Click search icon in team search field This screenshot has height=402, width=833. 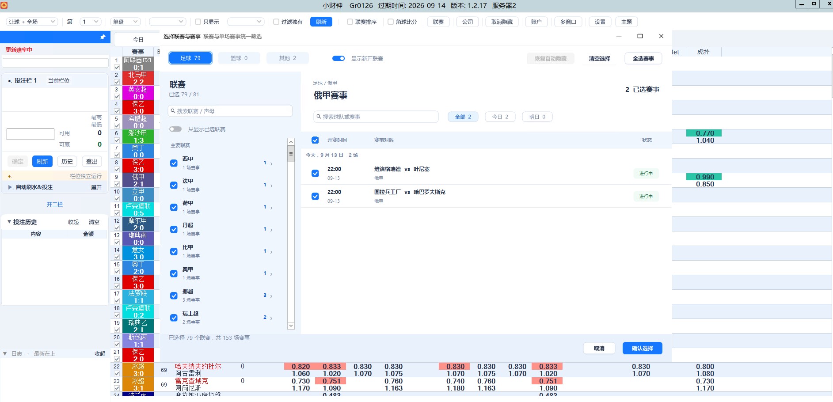click(319, 117)
